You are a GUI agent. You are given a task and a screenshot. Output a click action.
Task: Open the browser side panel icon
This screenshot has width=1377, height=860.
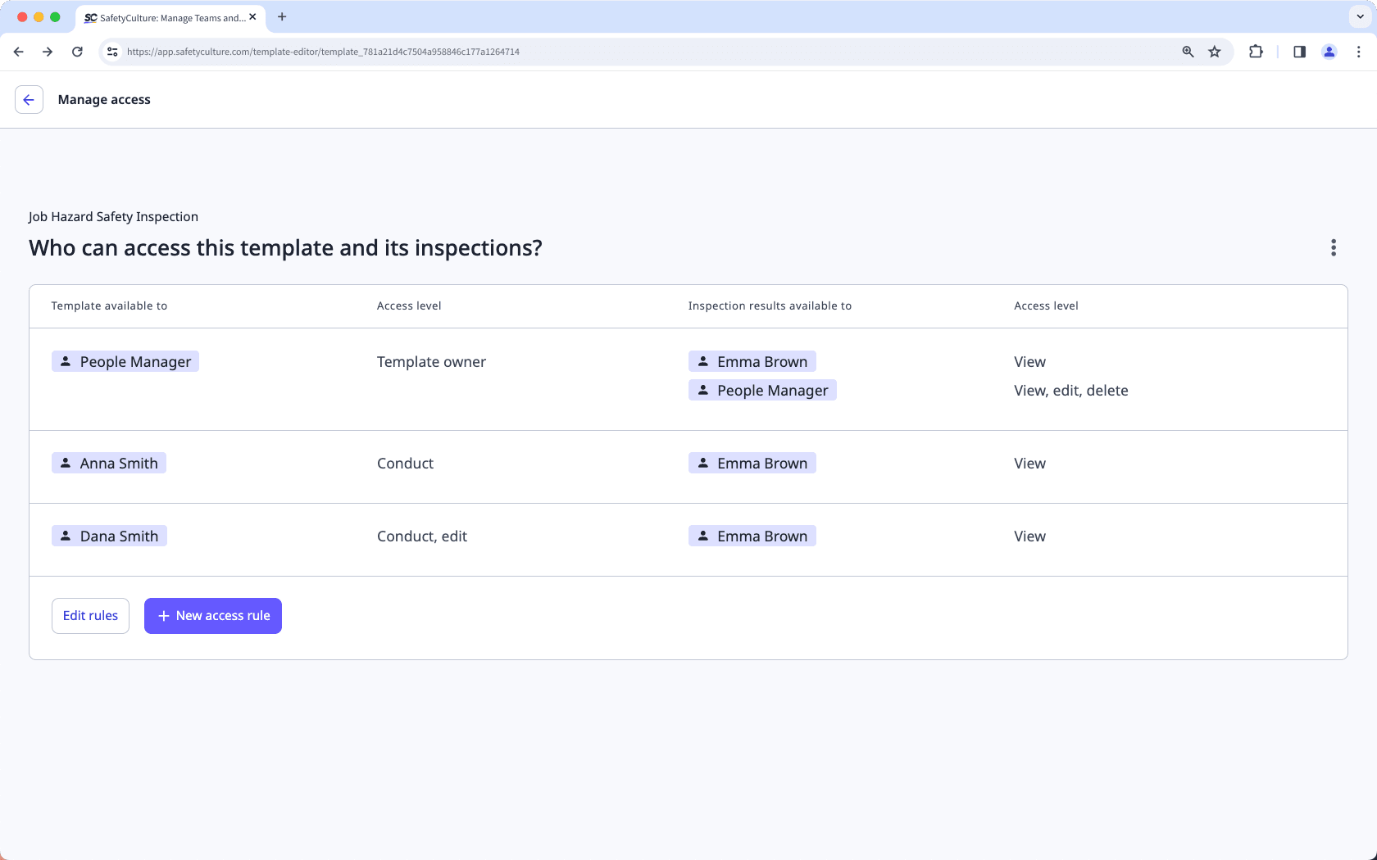pyautogui.click(x=1298, y=52)
